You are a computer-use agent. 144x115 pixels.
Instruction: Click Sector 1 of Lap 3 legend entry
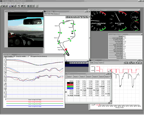(35, 102)
